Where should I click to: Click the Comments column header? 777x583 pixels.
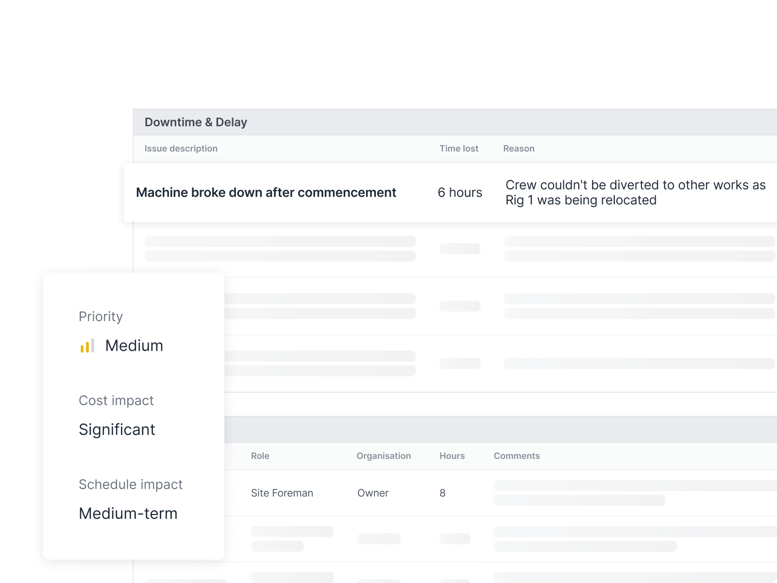point(517,456)
